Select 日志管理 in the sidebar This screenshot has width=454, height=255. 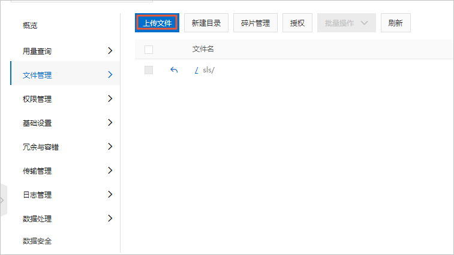click(x=37, y=195)
